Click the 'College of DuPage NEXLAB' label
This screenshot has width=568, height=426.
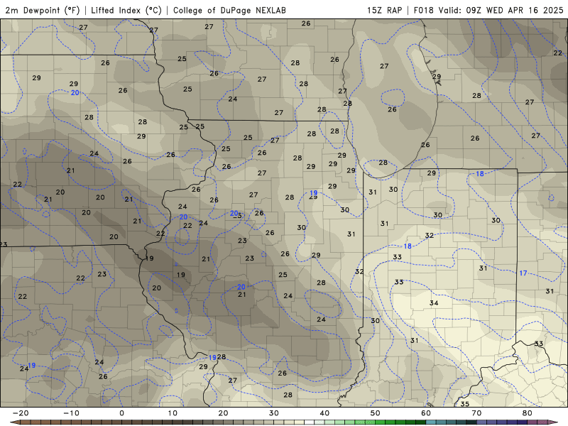(x=229, y=10)
